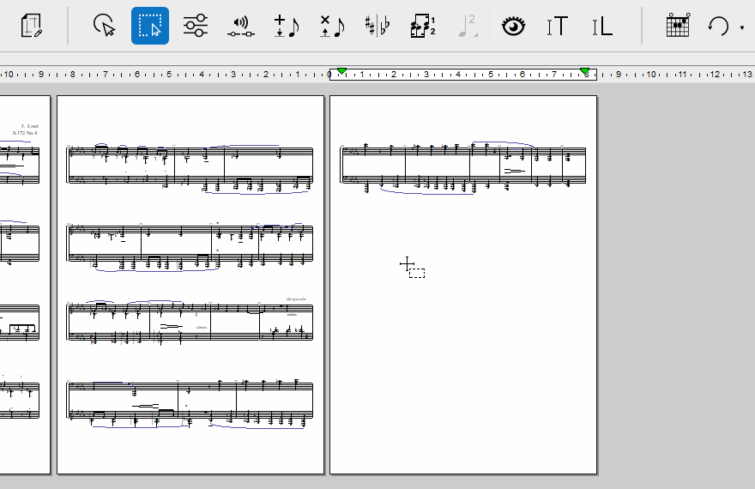This screenshot has height=489, width=755.
Task: Click the F. Liszt composer text
Action: click(30, 126)
